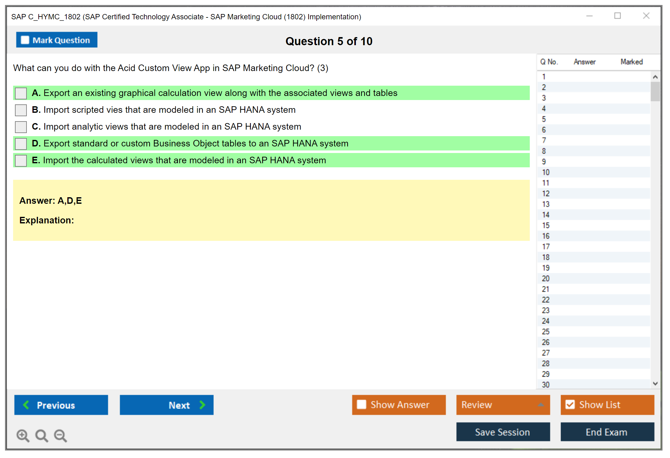This screenshot has height=458, width=670.
Task: Uncheck the Show List checkbox
Action: click(x=570, y=404)
